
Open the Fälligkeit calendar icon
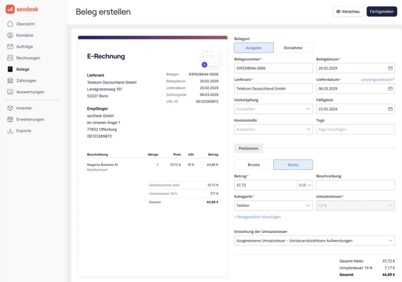[x=390, y=109]
